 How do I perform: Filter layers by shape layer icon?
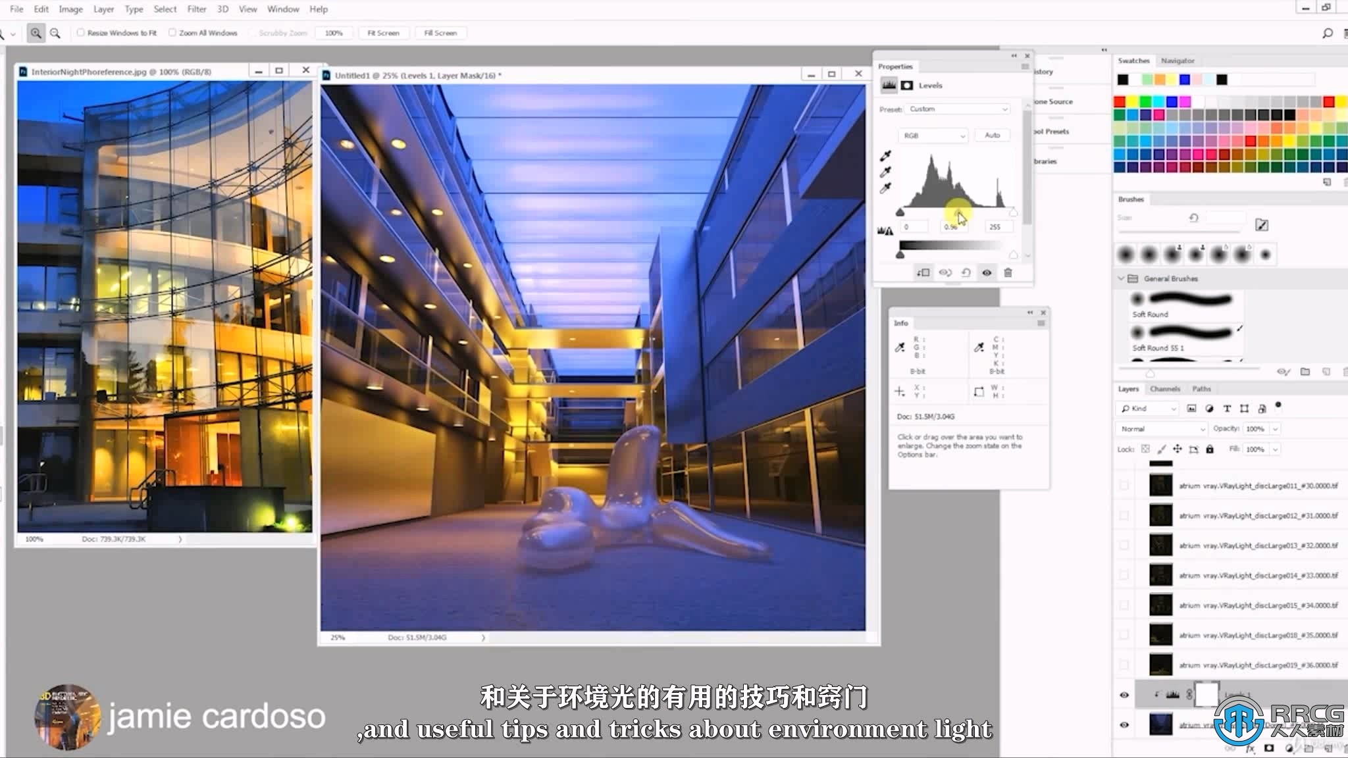[x=1244, y=409]
